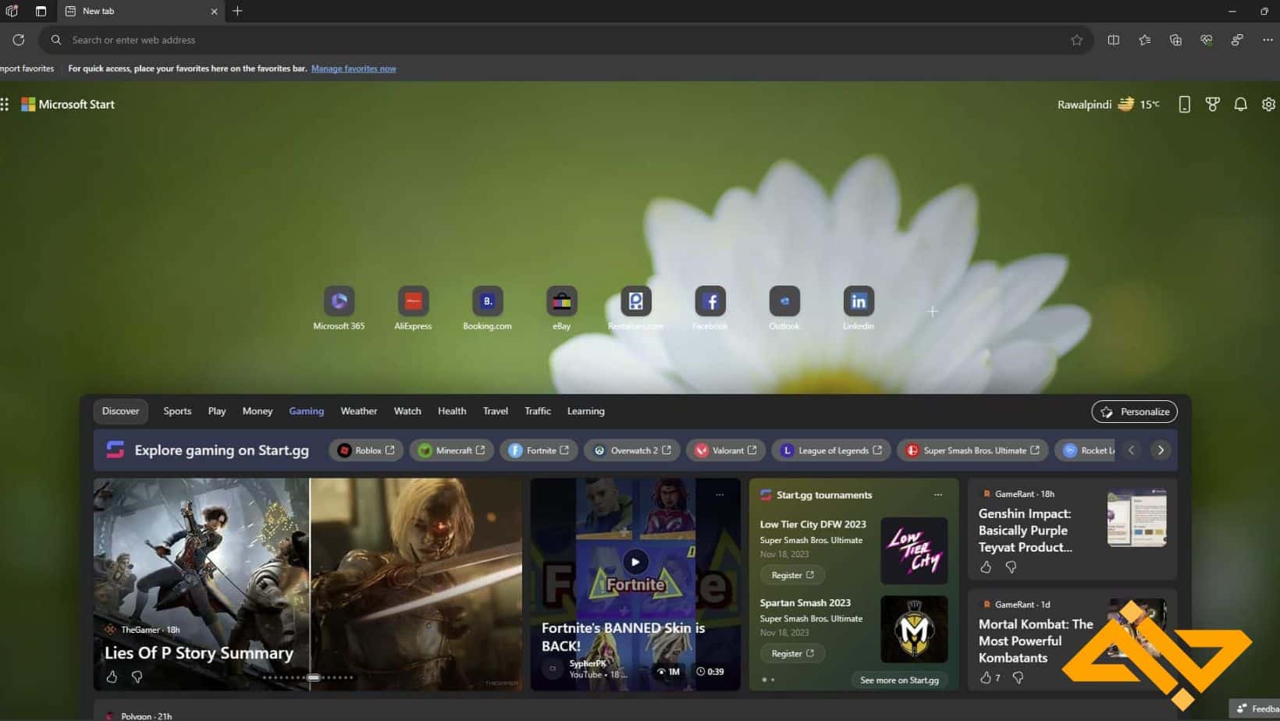Switch to the Sports tab

coord(177,411)
